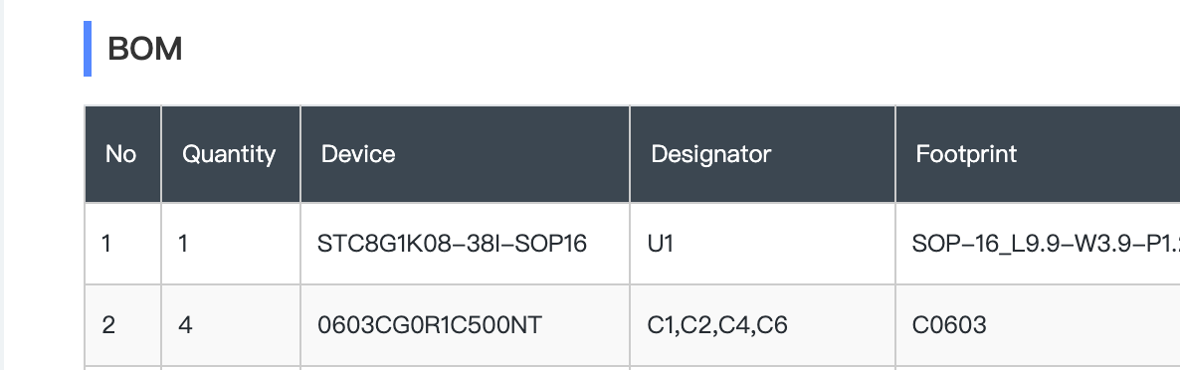Click the 0603CG0R1C500NT device cell
This screenshot has height=370, width=1180.
(465, 325)
